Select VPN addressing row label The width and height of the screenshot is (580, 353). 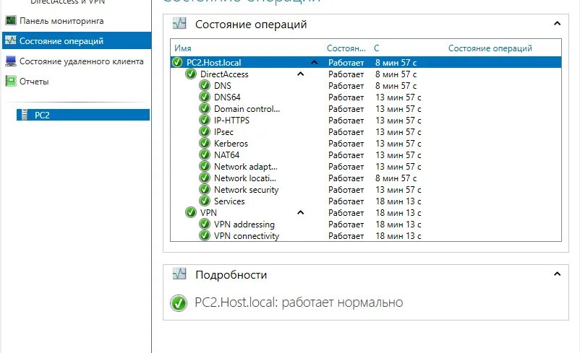click(x=244, y=224)
